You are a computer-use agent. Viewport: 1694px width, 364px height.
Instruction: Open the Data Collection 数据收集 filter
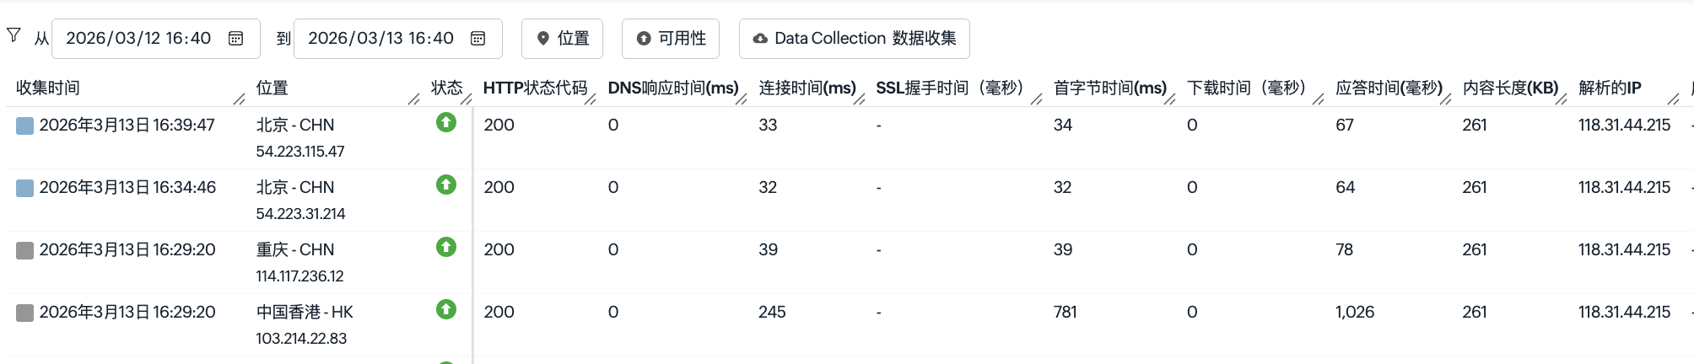[854, 39]
